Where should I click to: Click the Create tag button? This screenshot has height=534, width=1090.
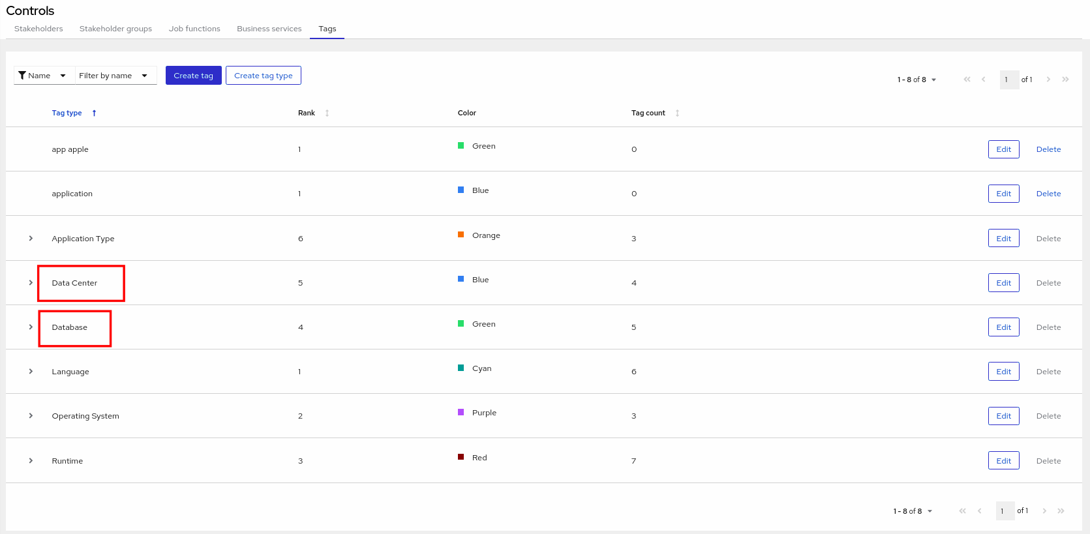point(193,76)
